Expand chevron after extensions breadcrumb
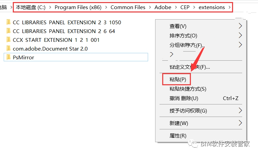258x155 pixels. [229, 7]
